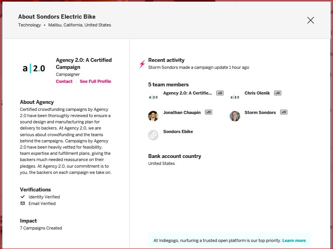Open profile card icon beside Jonathan Chaupin
Screen dimensions: 333x249
[x=209, y=112]
